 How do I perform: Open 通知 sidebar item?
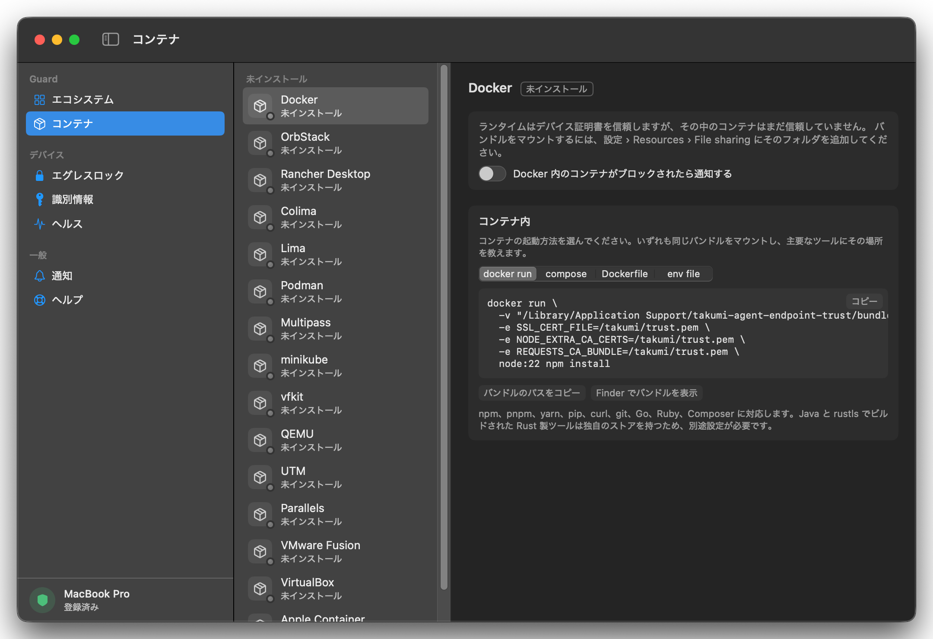tap(125, 276)
